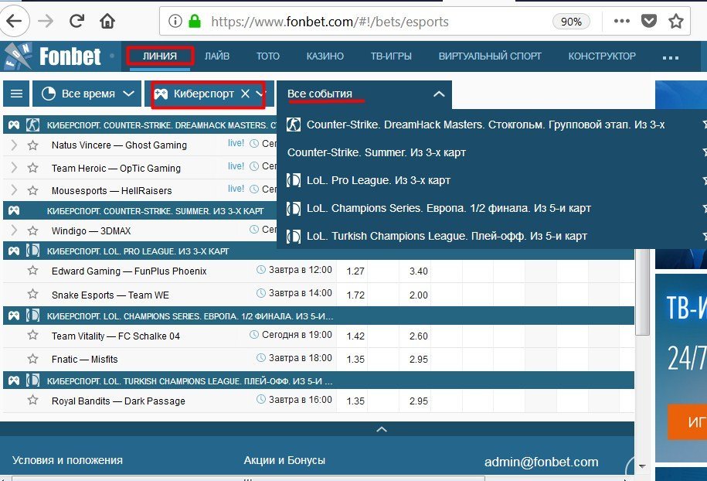
Task: Open the Все время time filter dropdown
Action: [87, 94]
